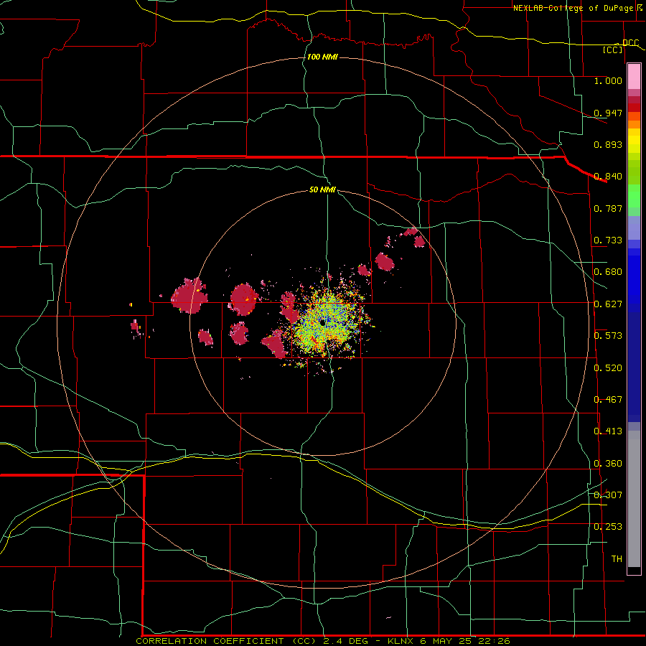
Task: Click the 0.947 scale value
Action: point(608,113)
